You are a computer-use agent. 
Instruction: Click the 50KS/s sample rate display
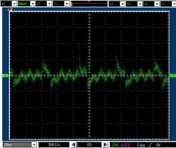54,144
